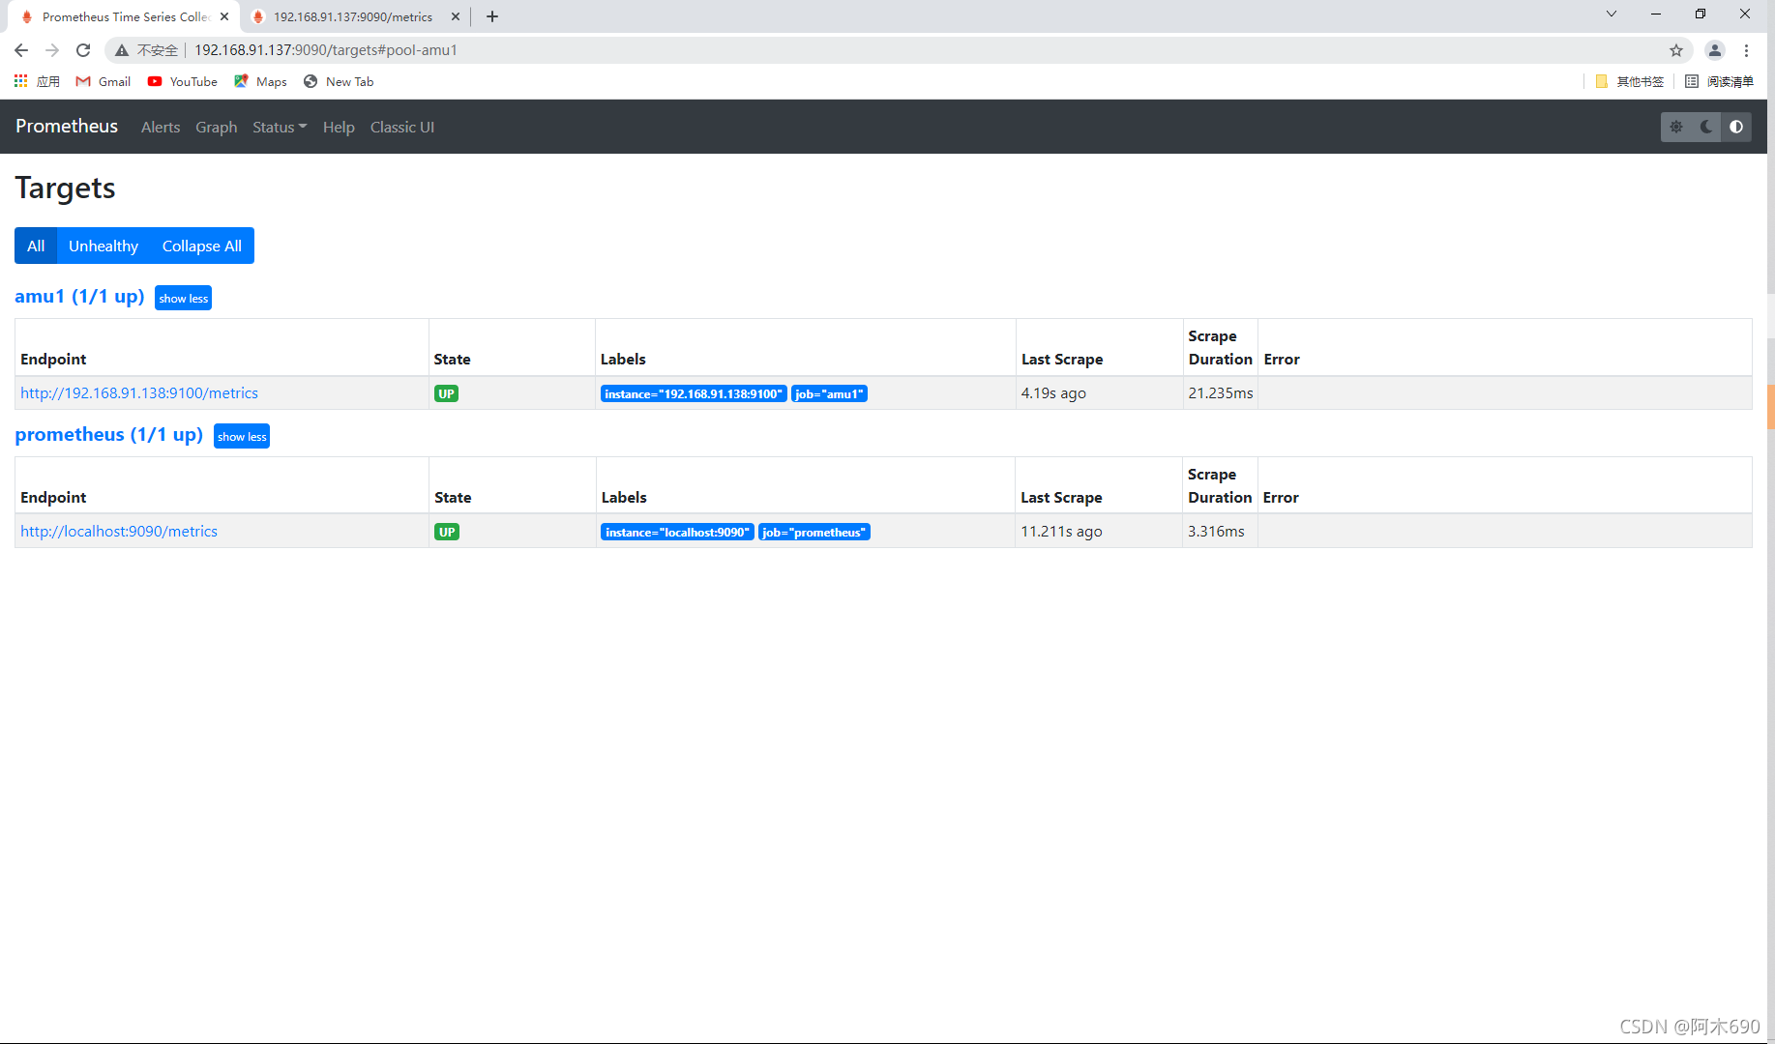1775x1044 pixels.
Task: Open the prometheus (1/1 up) heading link
Action: (x=109, y=435)
